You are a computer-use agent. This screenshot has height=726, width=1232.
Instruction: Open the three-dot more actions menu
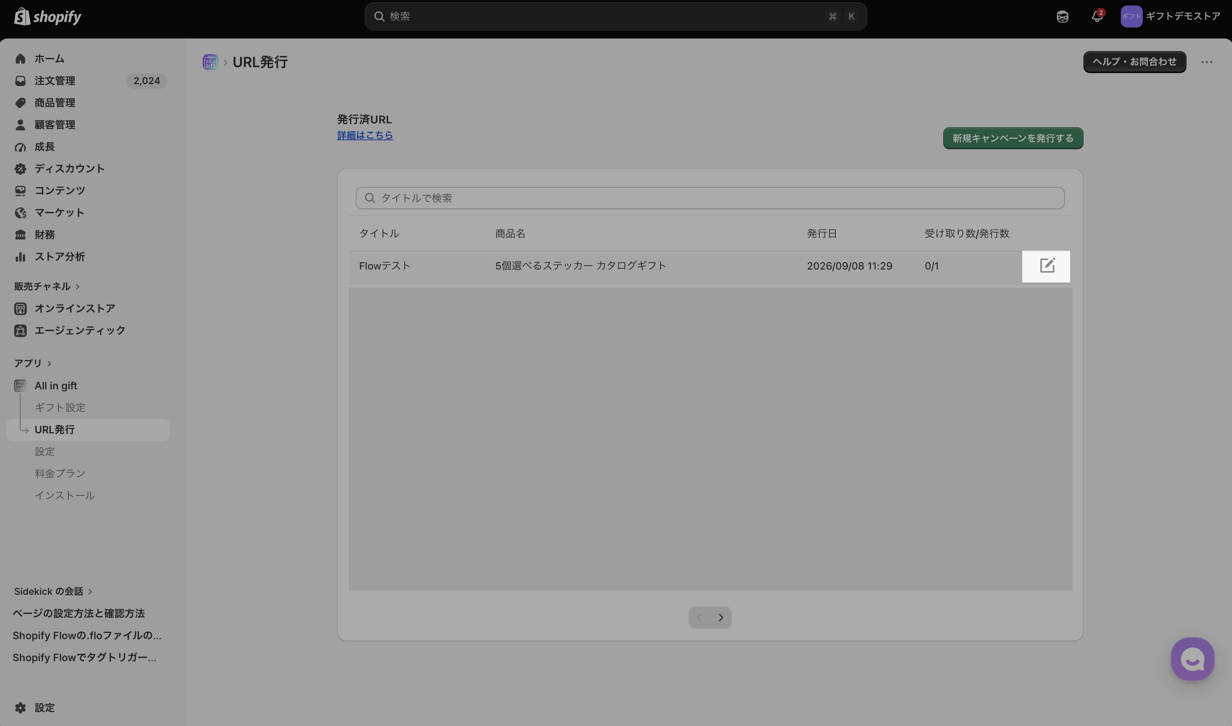tap(1206, 62)
